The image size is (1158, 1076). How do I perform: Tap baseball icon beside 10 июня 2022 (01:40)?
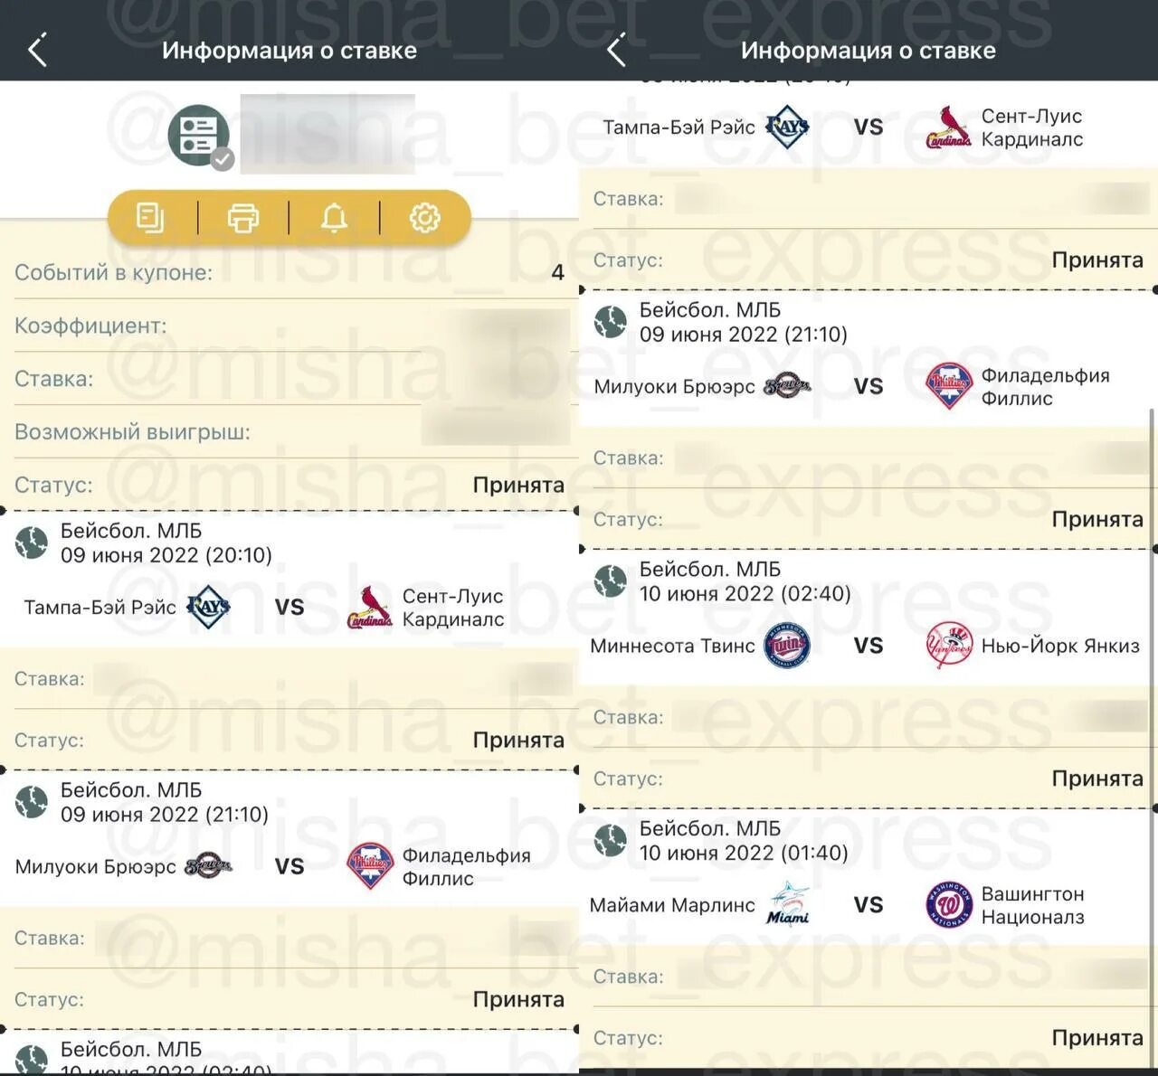(611, 841)
